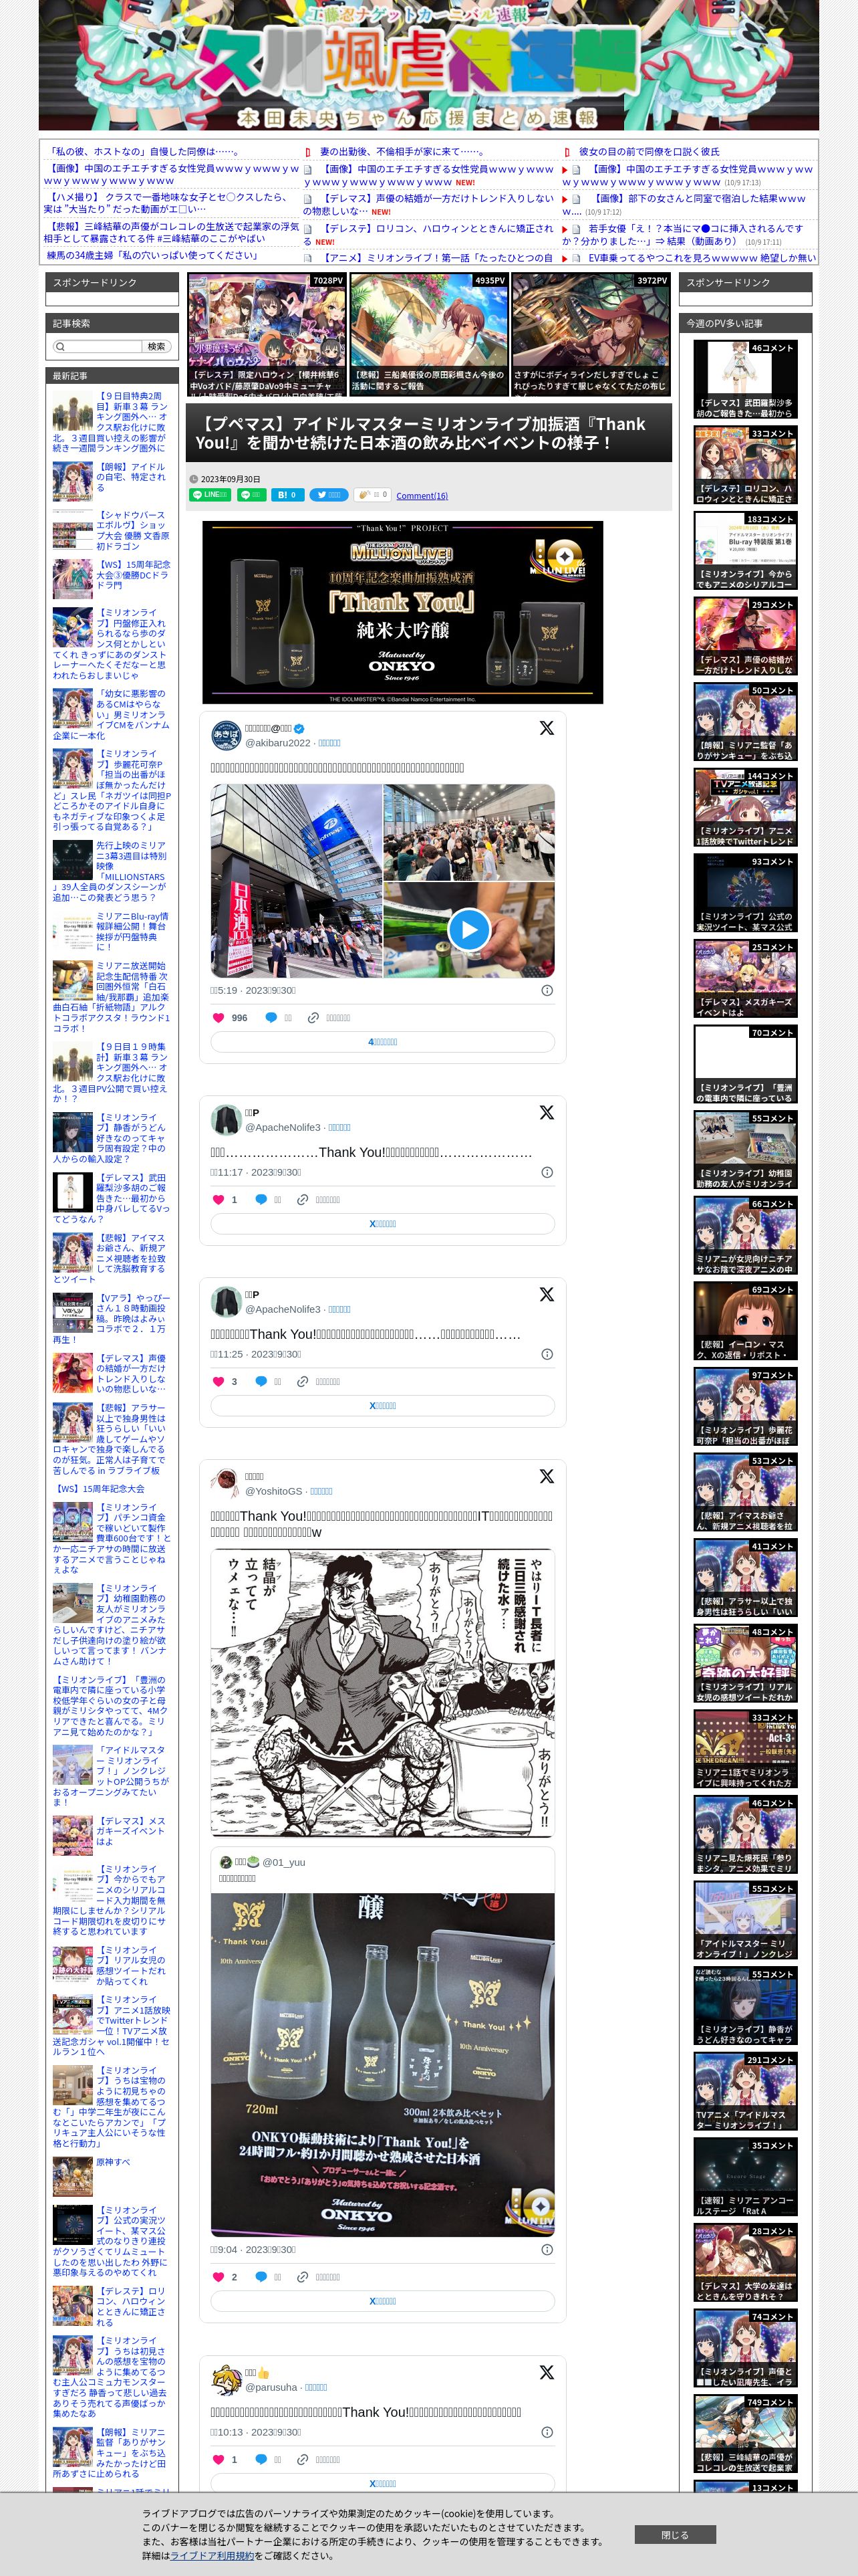This screenshot has width=858, height=2576.
Task: Open sidebar link 原神すべ
Action: [x=113, y=2162]
